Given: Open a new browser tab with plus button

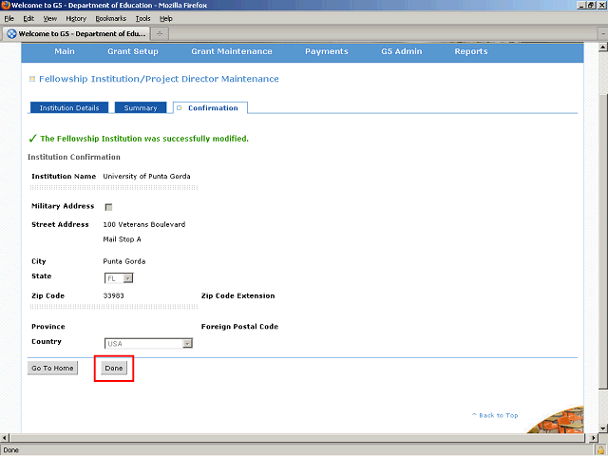Looking at the screenshot, I should (160, 34).
